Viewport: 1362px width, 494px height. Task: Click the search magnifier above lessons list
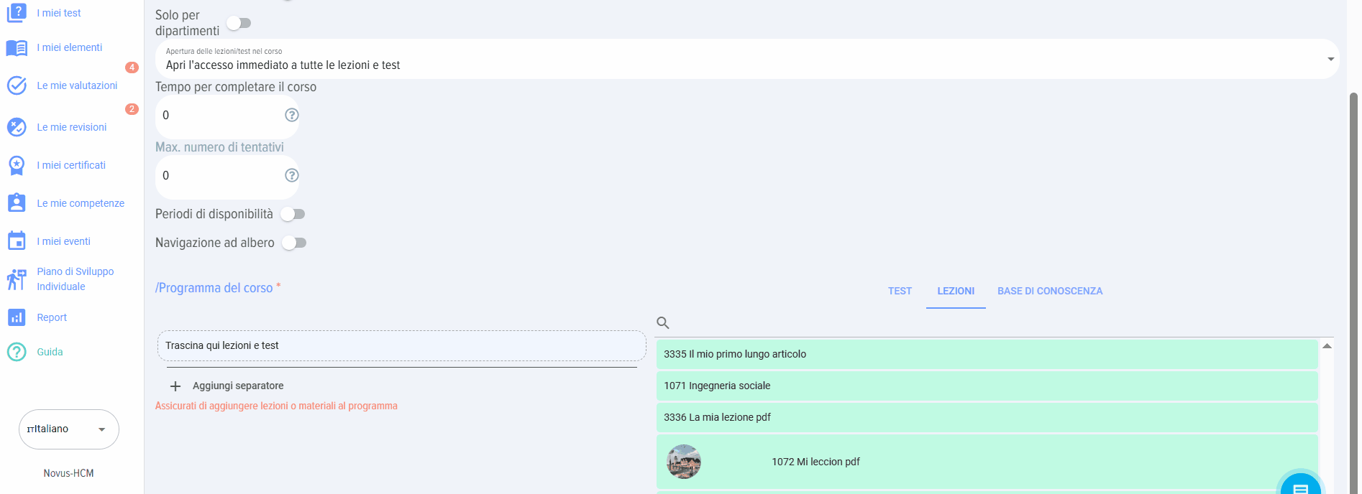[x=663, y=323]
